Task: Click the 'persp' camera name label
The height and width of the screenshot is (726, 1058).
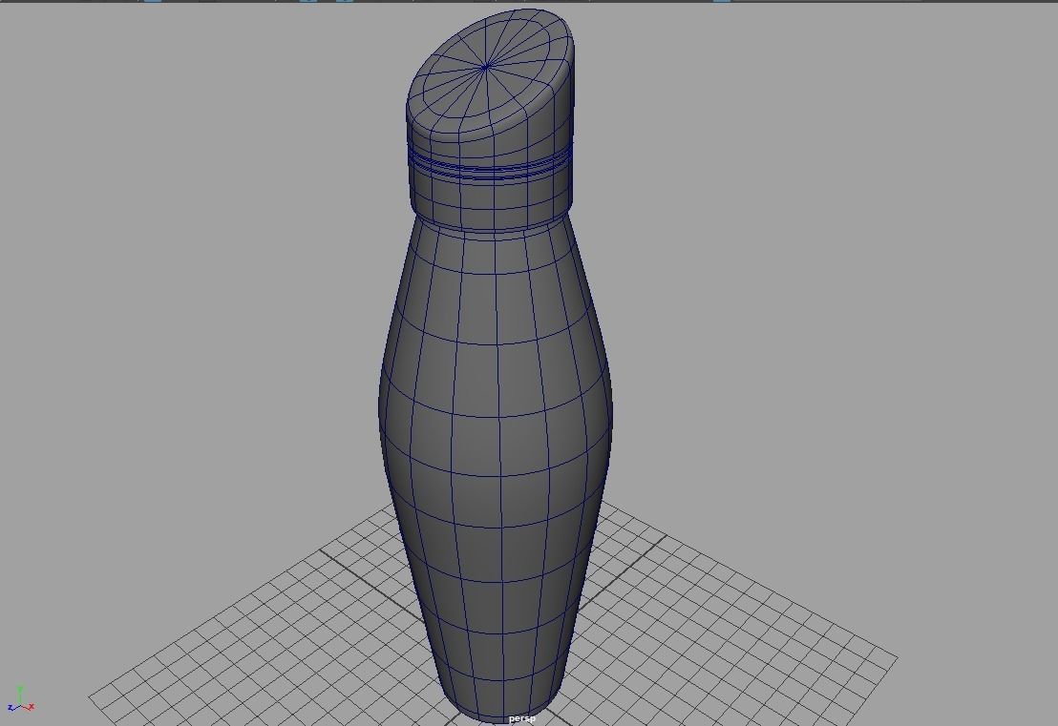Action: click(x=521, y=718)
